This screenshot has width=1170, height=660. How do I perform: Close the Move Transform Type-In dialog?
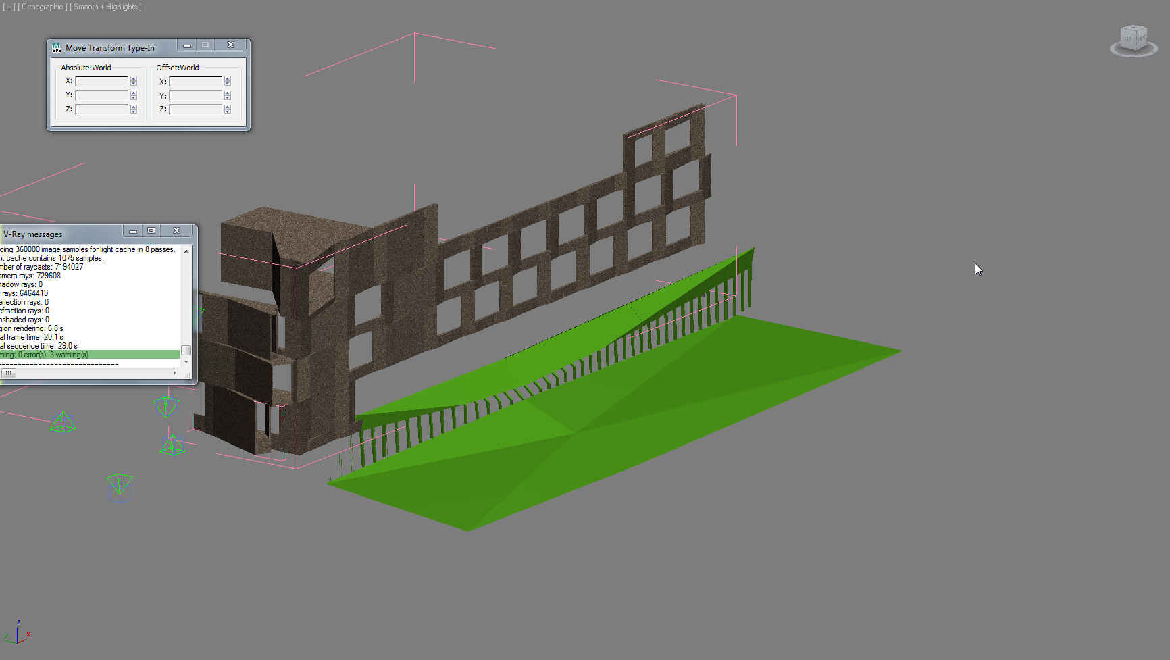(x=230, y=45)
